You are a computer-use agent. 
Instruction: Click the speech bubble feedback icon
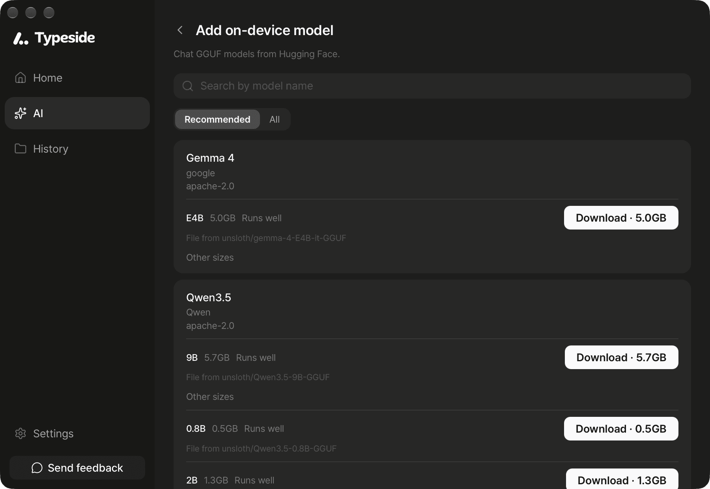(37, 468)
